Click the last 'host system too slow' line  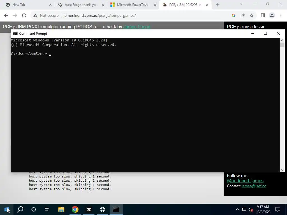pos(70,189)
